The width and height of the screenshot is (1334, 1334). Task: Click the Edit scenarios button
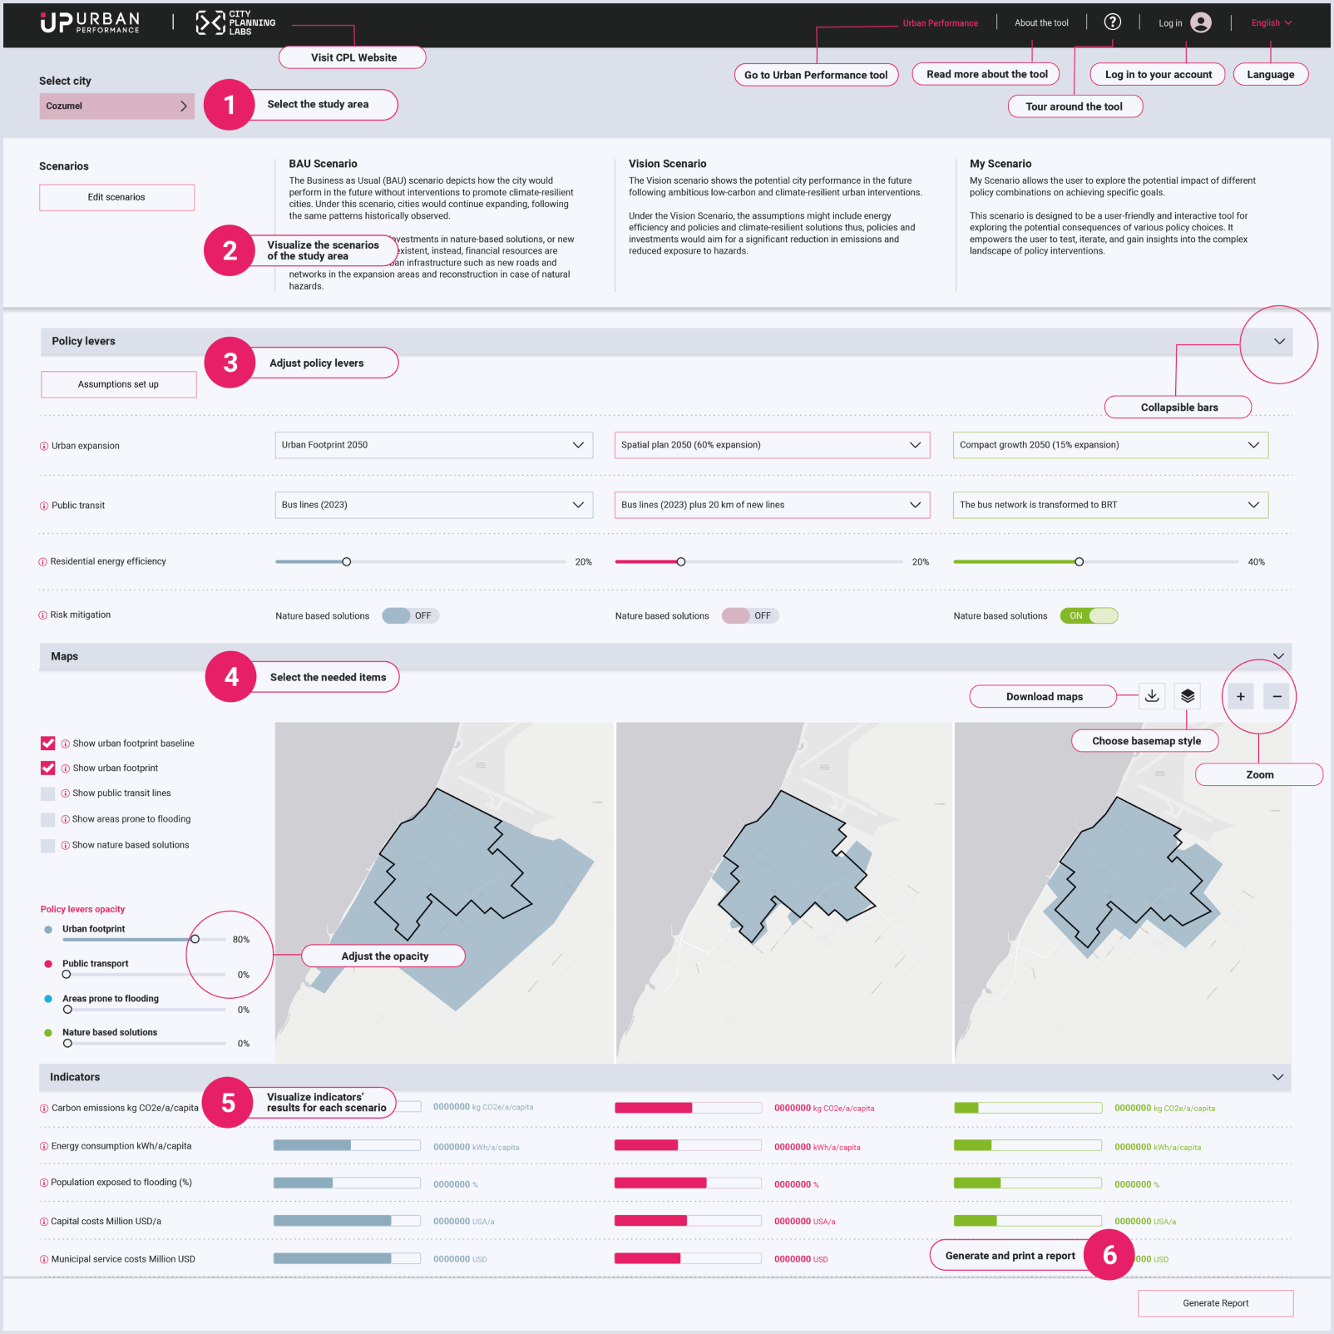pyautogui.click(x=116, y=198)
